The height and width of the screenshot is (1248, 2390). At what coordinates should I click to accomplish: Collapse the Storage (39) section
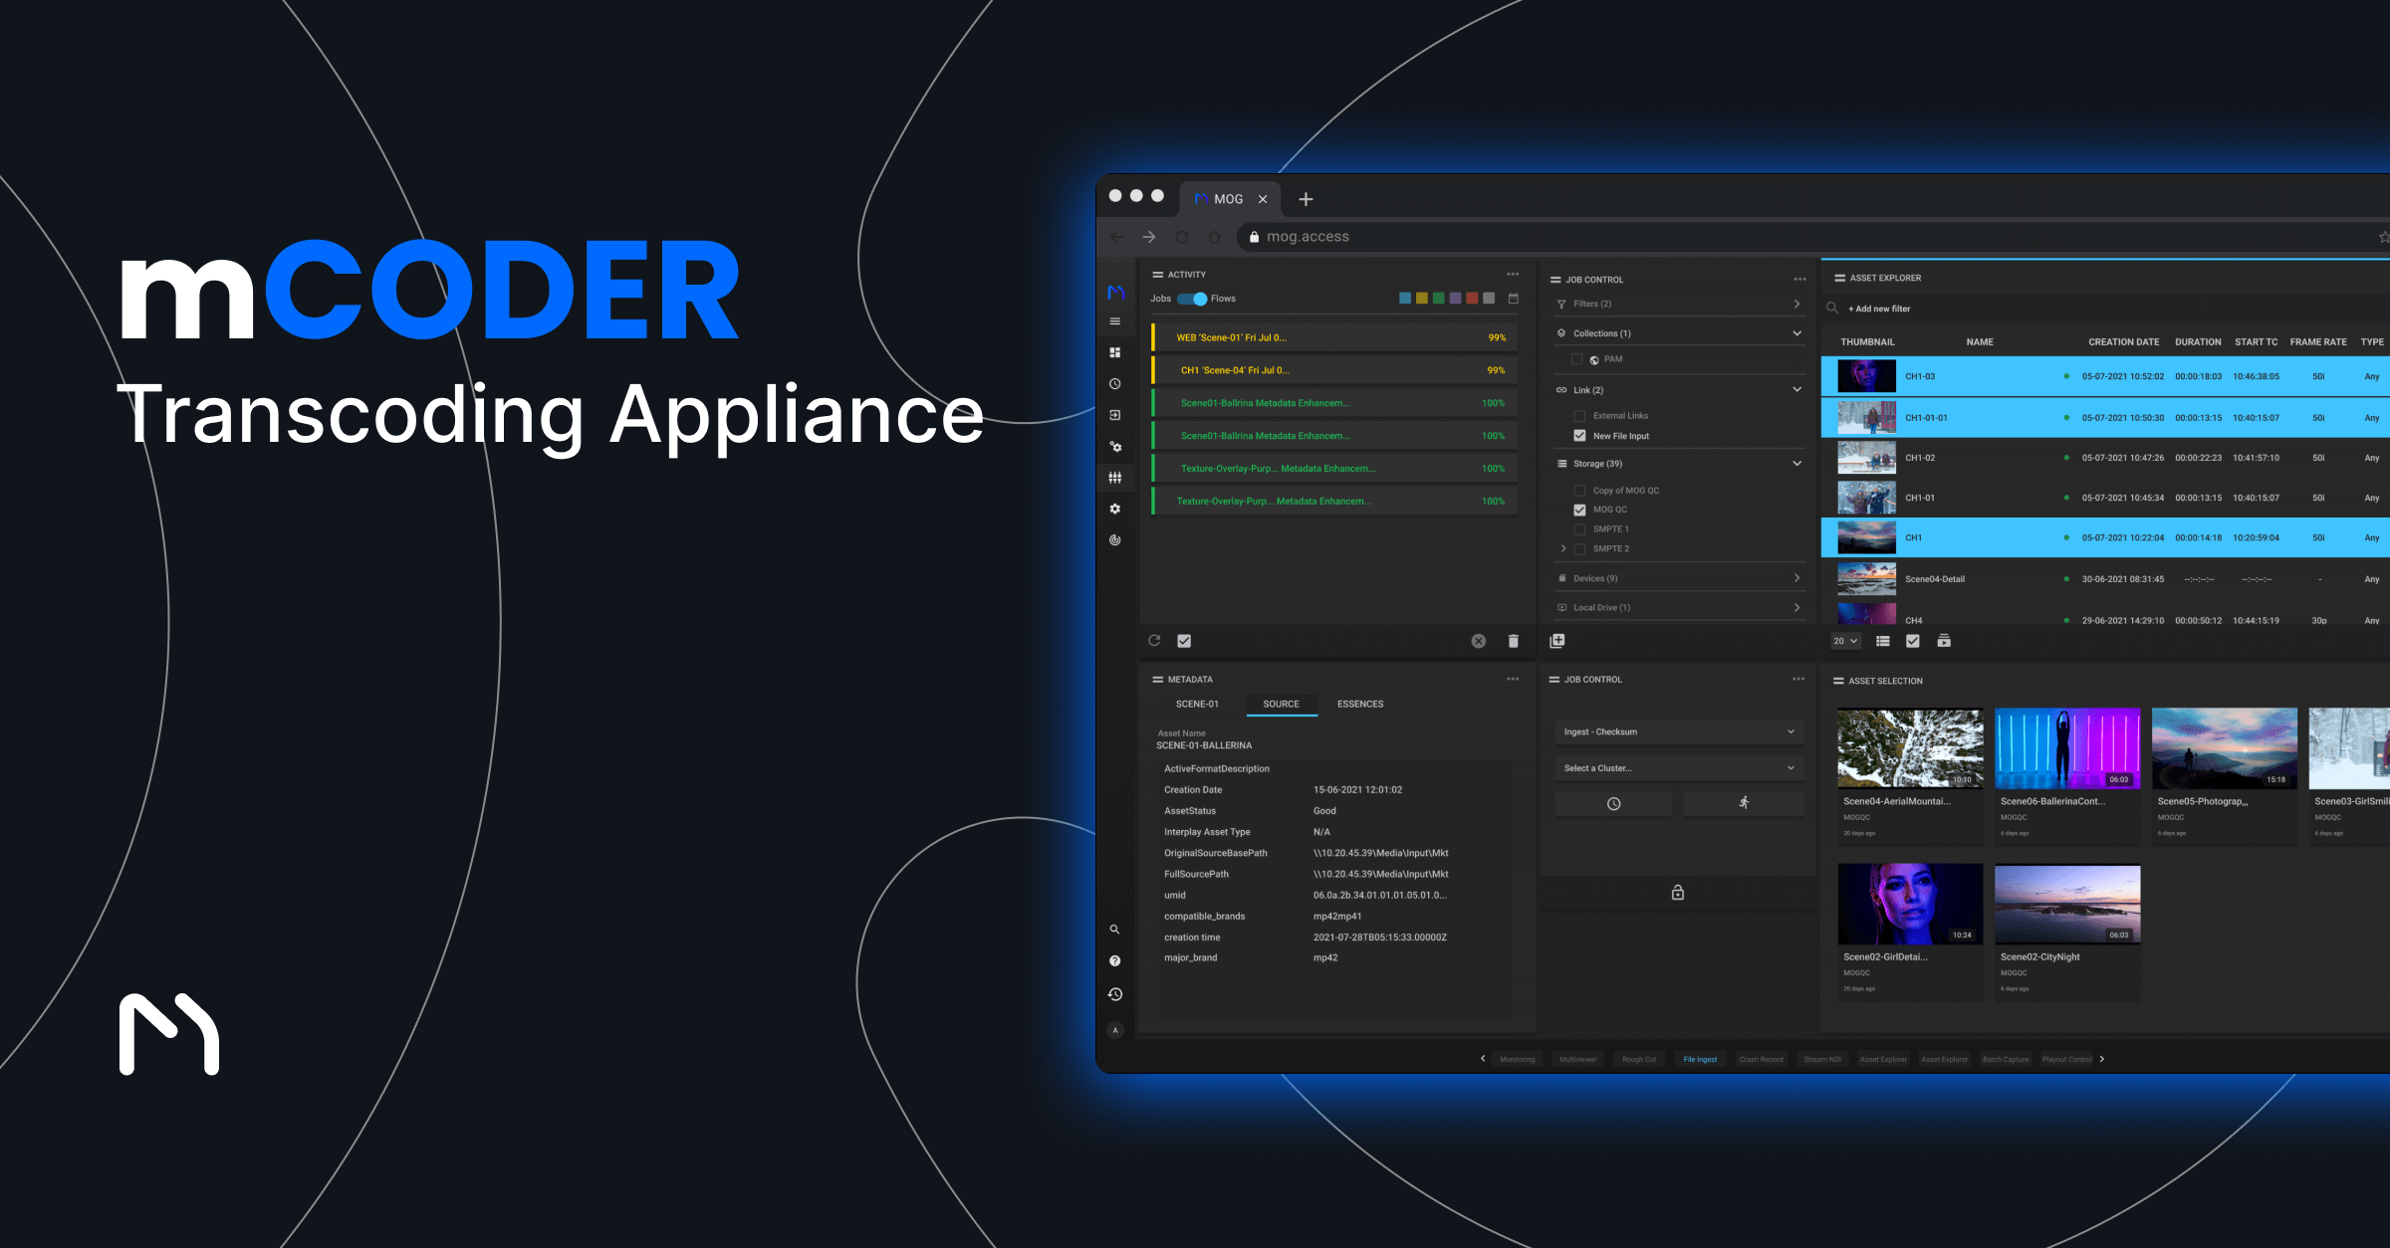coord(1796,463)
